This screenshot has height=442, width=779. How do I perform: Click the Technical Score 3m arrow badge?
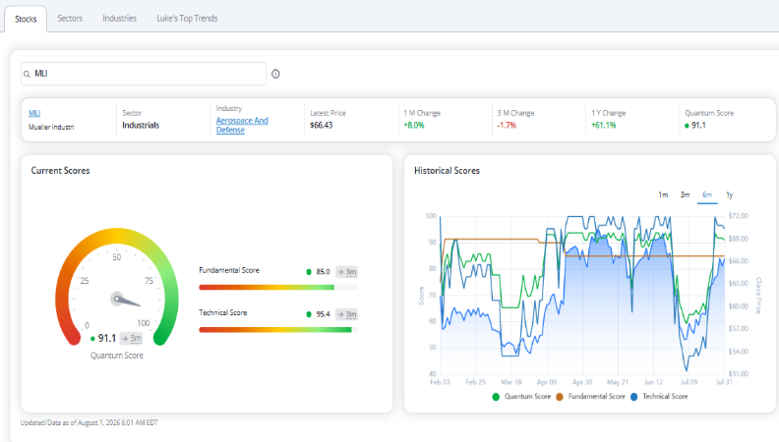(347, 314)
